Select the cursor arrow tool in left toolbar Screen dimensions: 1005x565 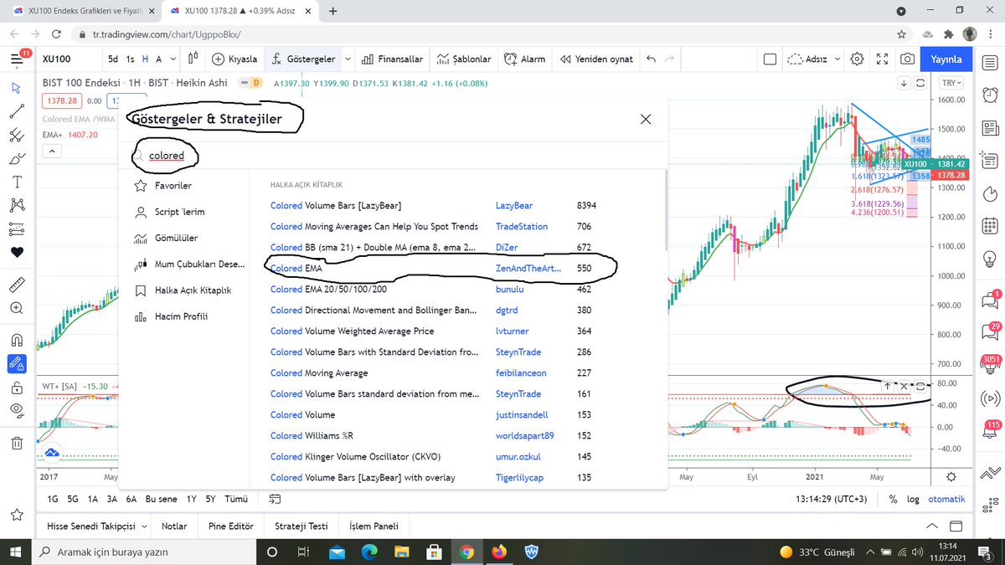click(17, 88)
